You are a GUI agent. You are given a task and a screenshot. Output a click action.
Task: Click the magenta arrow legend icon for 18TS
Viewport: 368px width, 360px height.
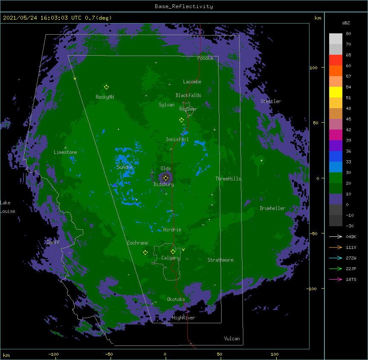click(336, 279)
